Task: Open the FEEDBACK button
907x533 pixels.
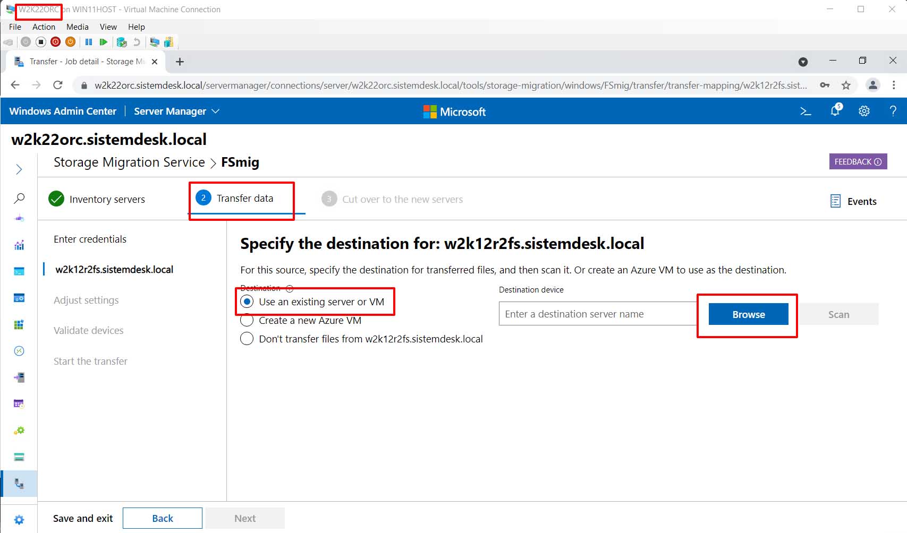Action: coord(858,161)
